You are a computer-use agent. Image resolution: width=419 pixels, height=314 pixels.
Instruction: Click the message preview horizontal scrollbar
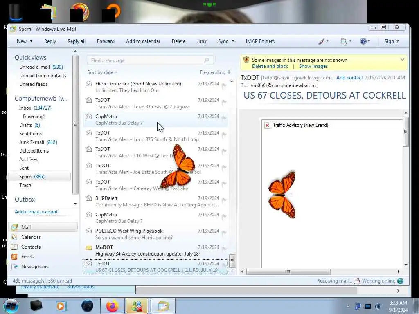(288, 271)
